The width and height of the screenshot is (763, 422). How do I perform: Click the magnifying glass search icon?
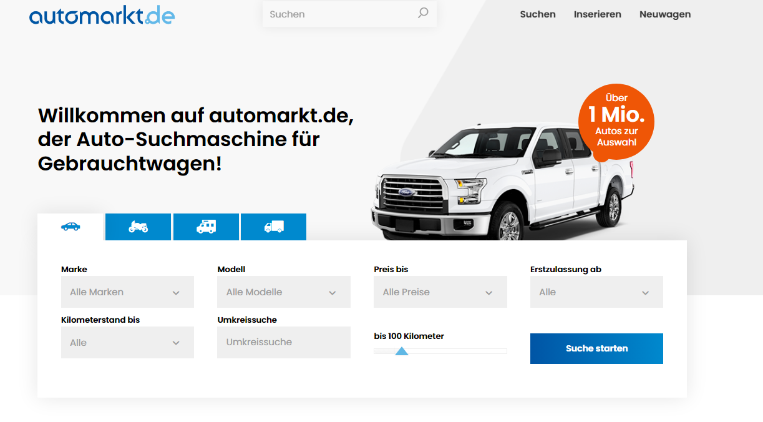pos(423,13)
